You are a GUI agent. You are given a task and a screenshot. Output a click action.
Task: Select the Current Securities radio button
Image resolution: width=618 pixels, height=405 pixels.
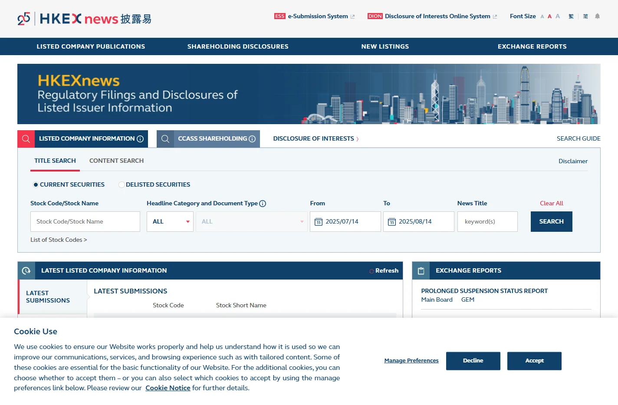coord(36,185)
